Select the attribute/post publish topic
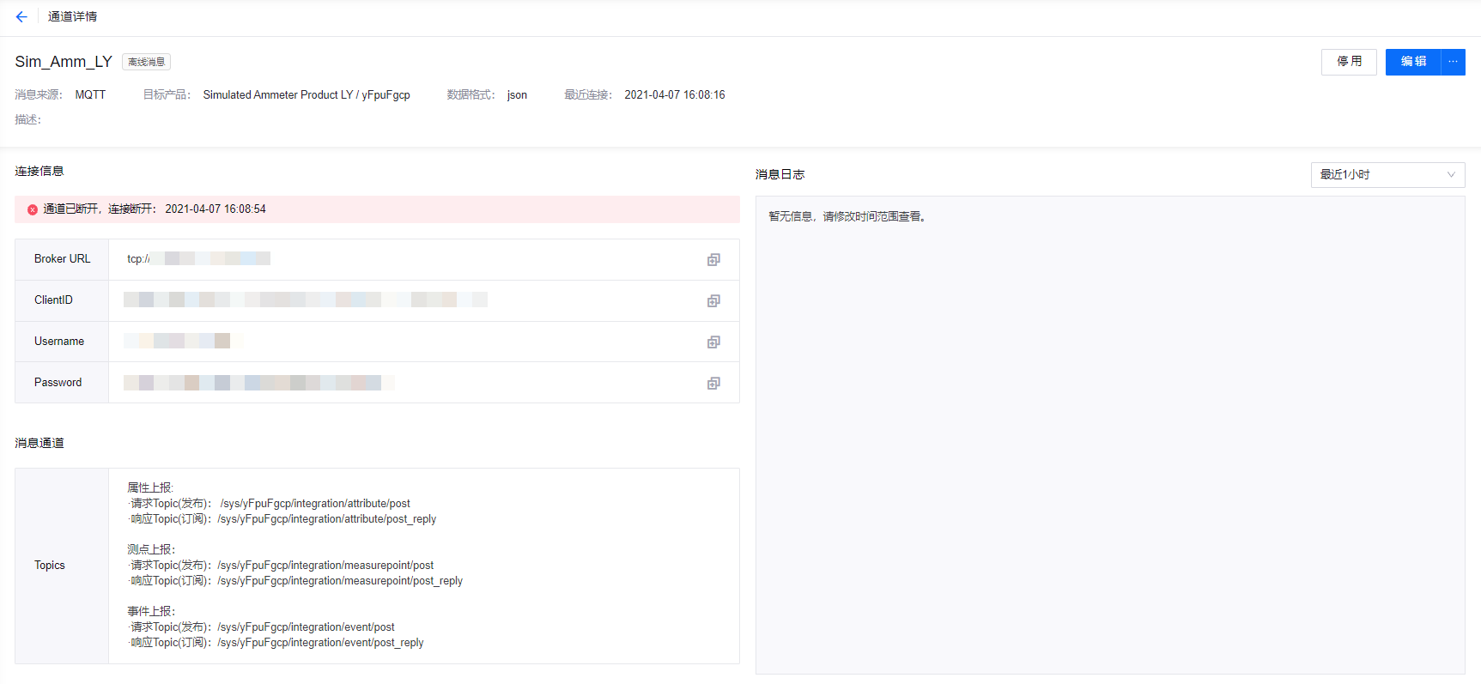 point(315,503)
